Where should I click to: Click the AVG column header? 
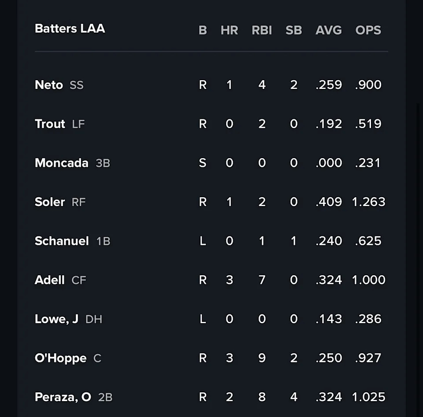(x=328, y=30)
